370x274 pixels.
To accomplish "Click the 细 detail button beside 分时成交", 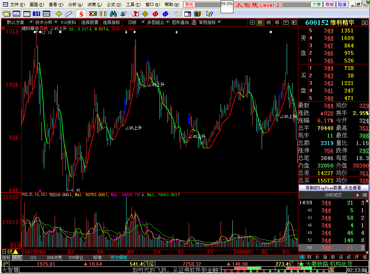I will [x=365, y=195].
